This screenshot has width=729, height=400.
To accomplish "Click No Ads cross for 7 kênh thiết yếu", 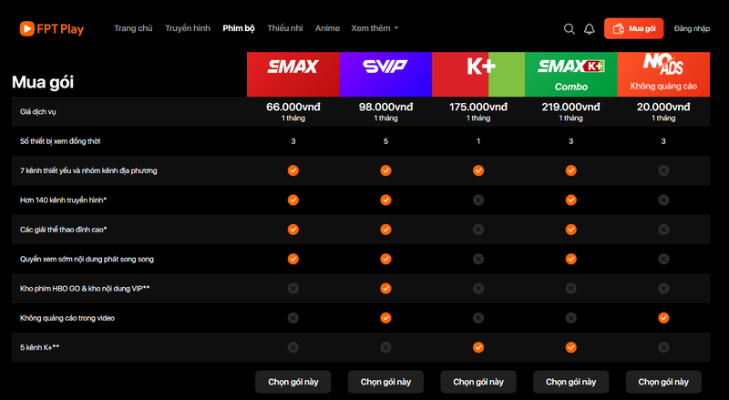I will point(663,170).
